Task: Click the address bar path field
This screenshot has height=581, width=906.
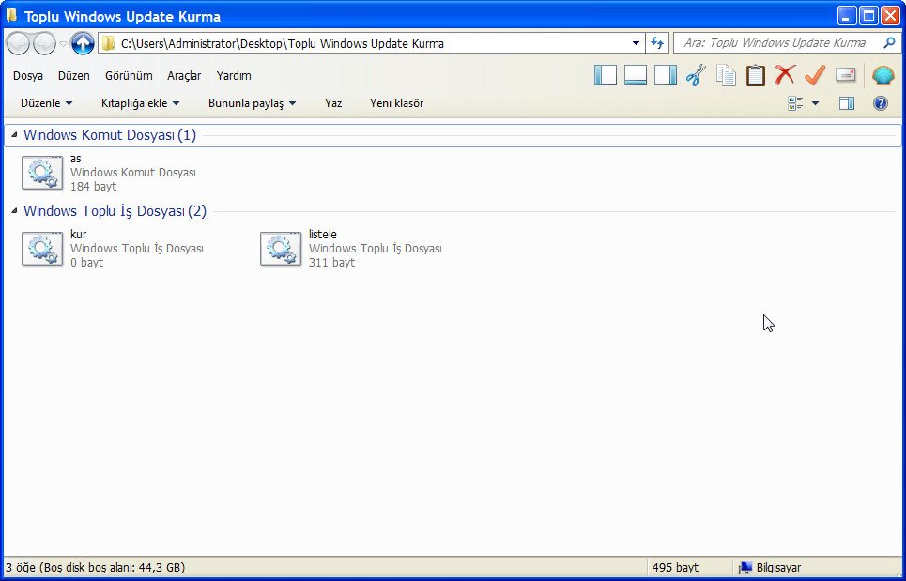Action: pyautogui.click(x=371, y=43)
